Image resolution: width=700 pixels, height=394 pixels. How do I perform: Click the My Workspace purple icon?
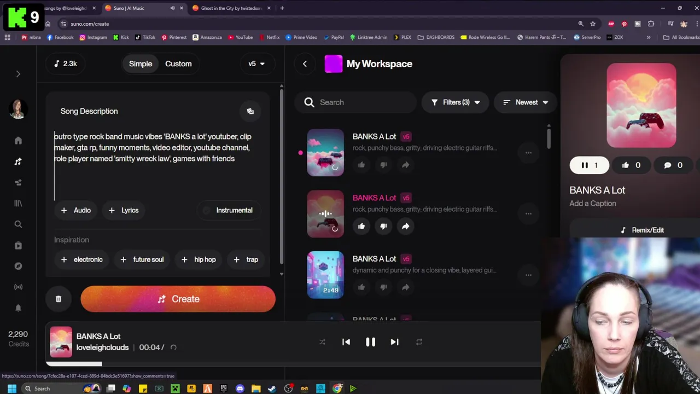point(334,63)
